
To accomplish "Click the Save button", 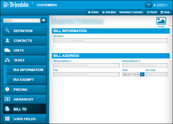I will point(165,12).
